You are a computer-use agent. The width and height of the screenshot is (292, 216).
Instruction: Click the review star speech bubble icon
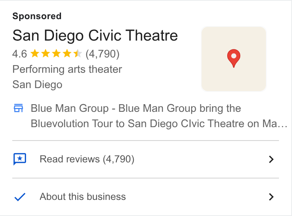point(20,159)
